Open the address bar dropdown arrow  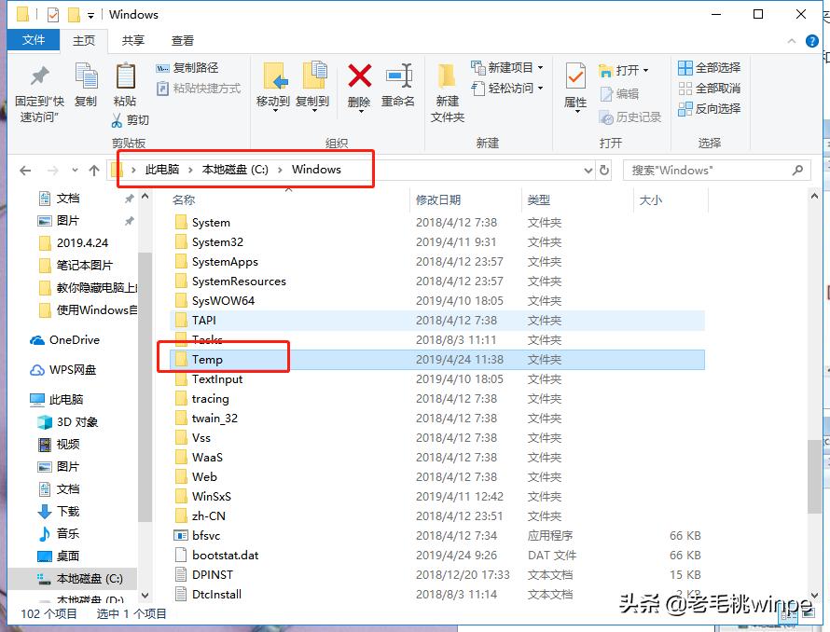588,170
